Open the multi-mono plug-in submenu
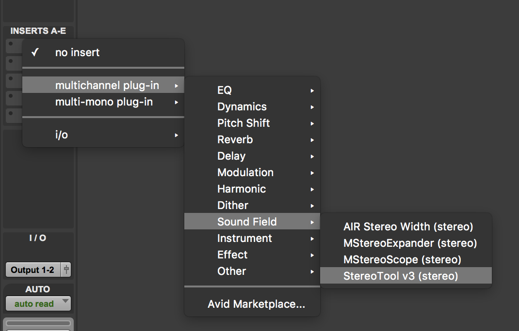This screenshot has height=331, width=519. 103,102
